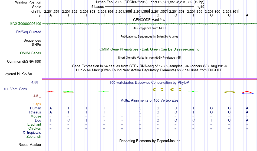Click the Rhesus row base C under 2,201,360
257x151 pixels.
click(212, 112)
